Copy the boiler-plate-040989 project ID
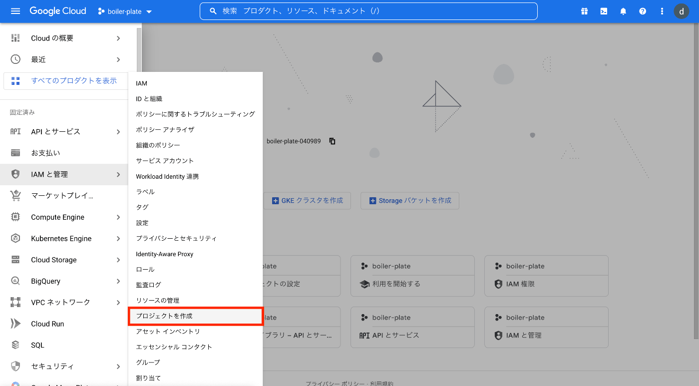 [x=333, y=141]
